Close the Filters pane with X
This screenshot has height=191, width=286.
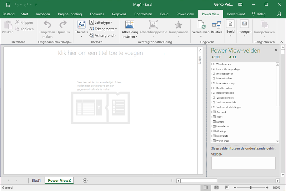(x=200, y=50)
